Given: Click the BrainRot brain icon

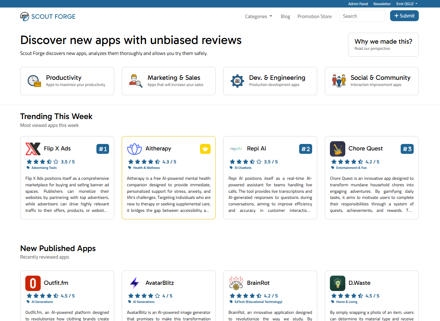Looking at the screenshot, I should click(236, 283).
